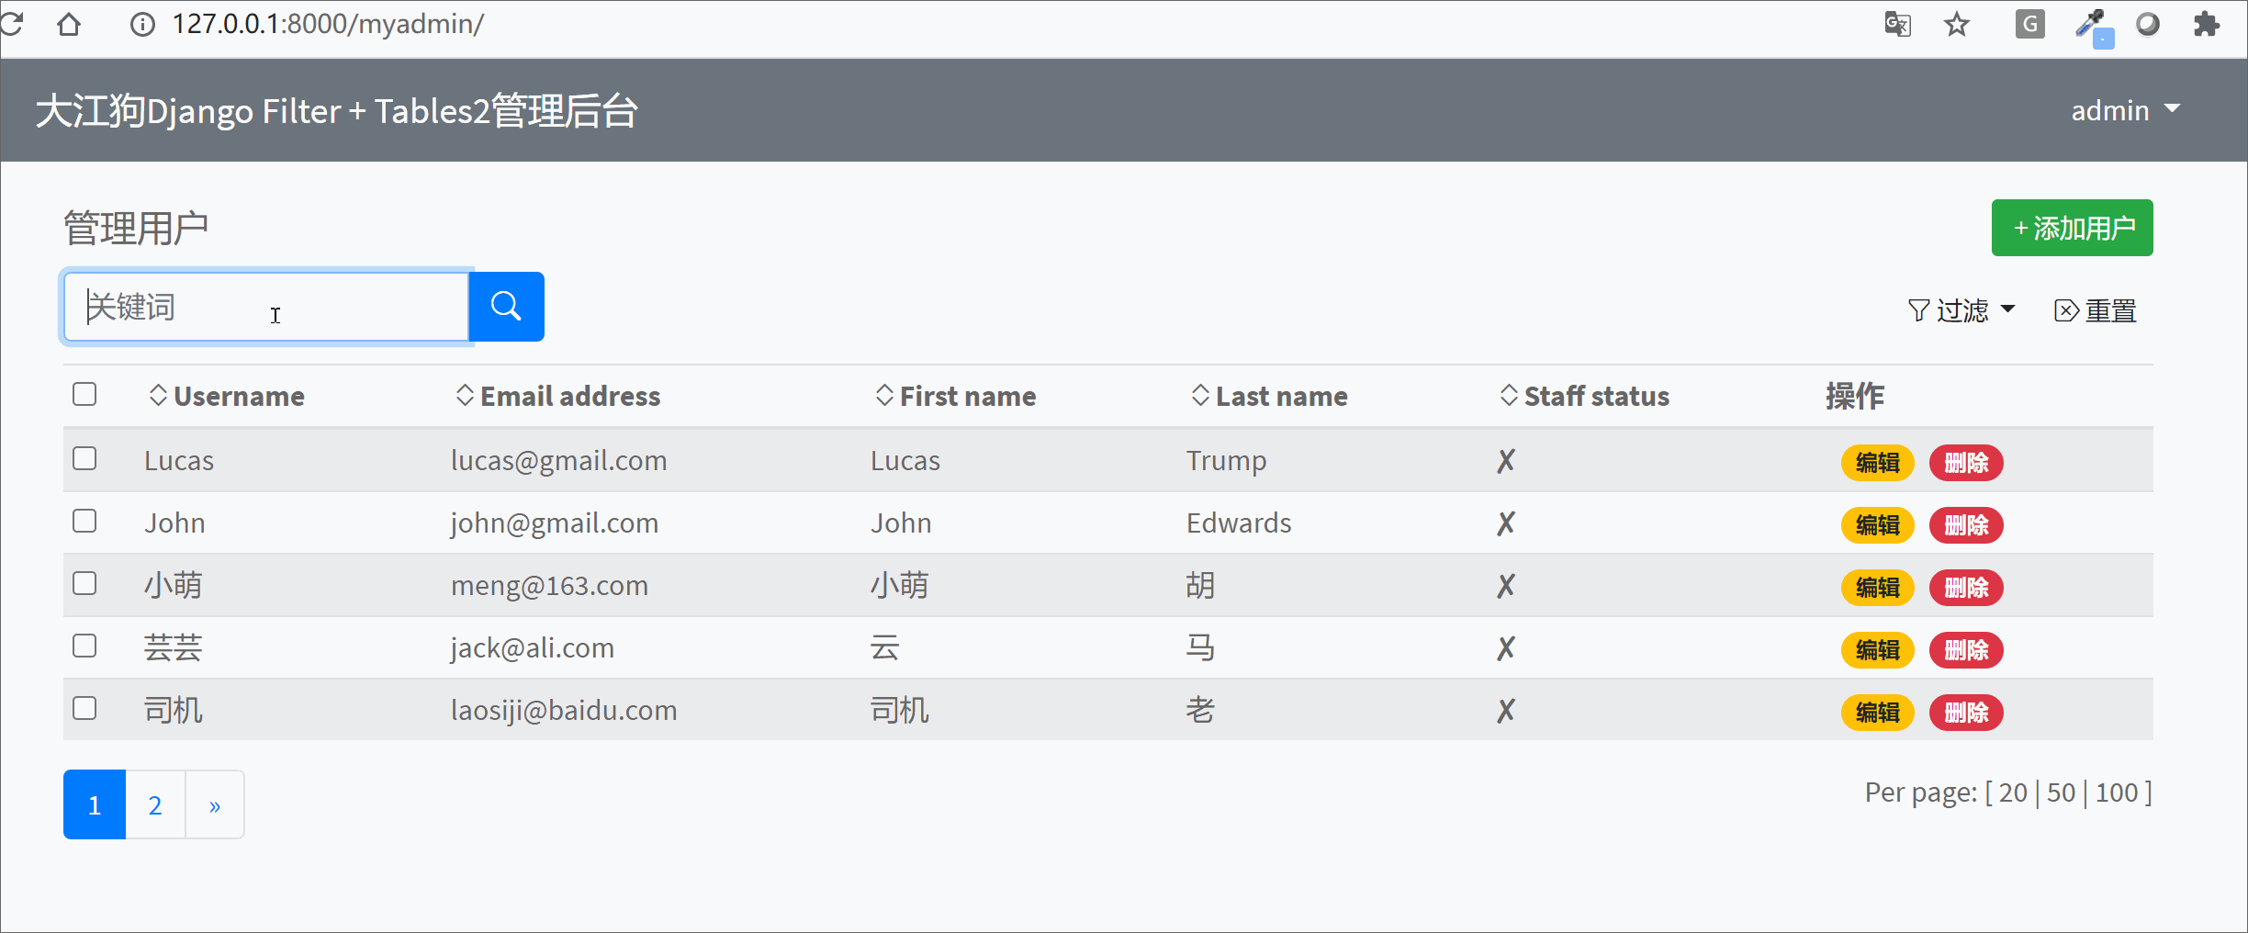This screenshot has height=933, width=2248.
Task: Open the browser extensions puzzle icon
Action: (x=2207, y=24)
